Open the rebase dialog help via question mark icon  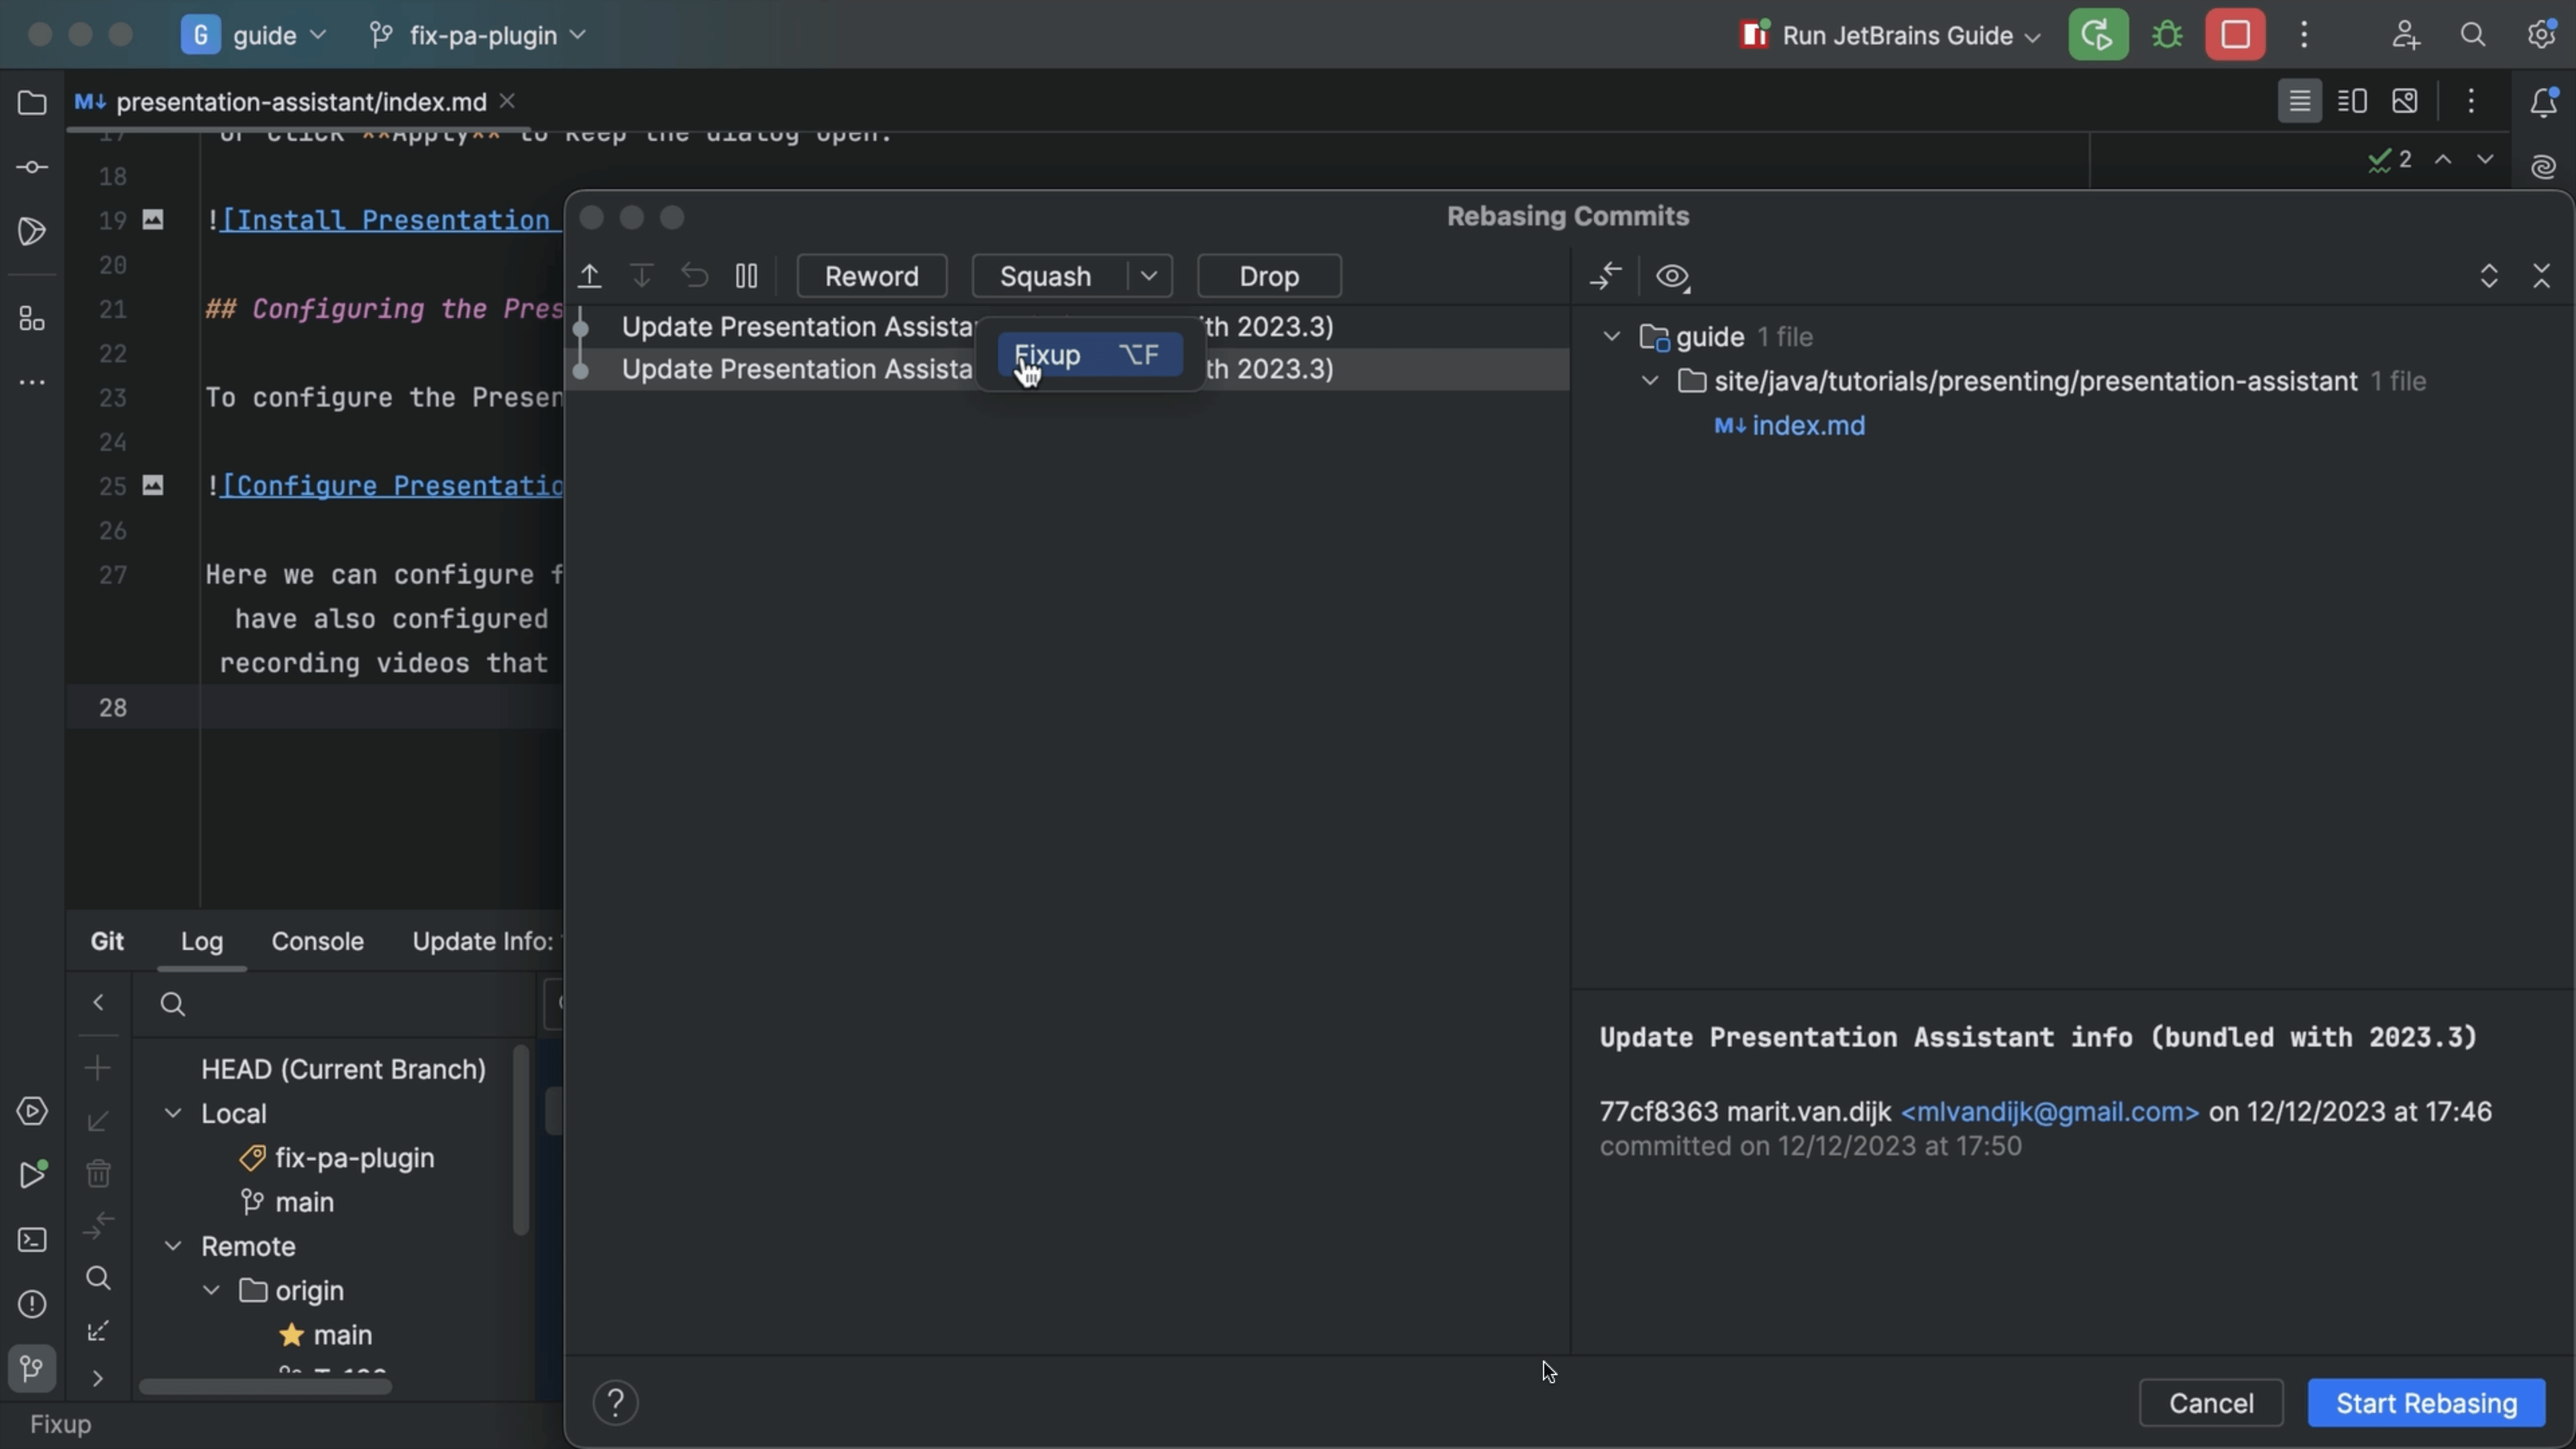[615, 1403]
